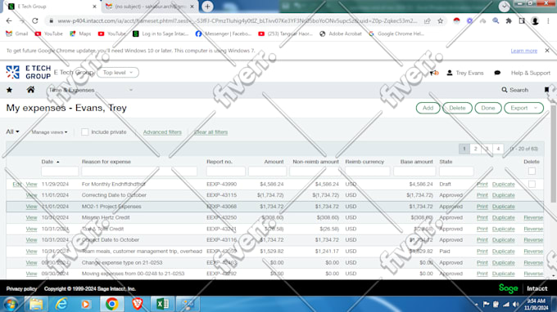Reload the browser page
Screen dimensions: 557x312
tap(34, 21)
